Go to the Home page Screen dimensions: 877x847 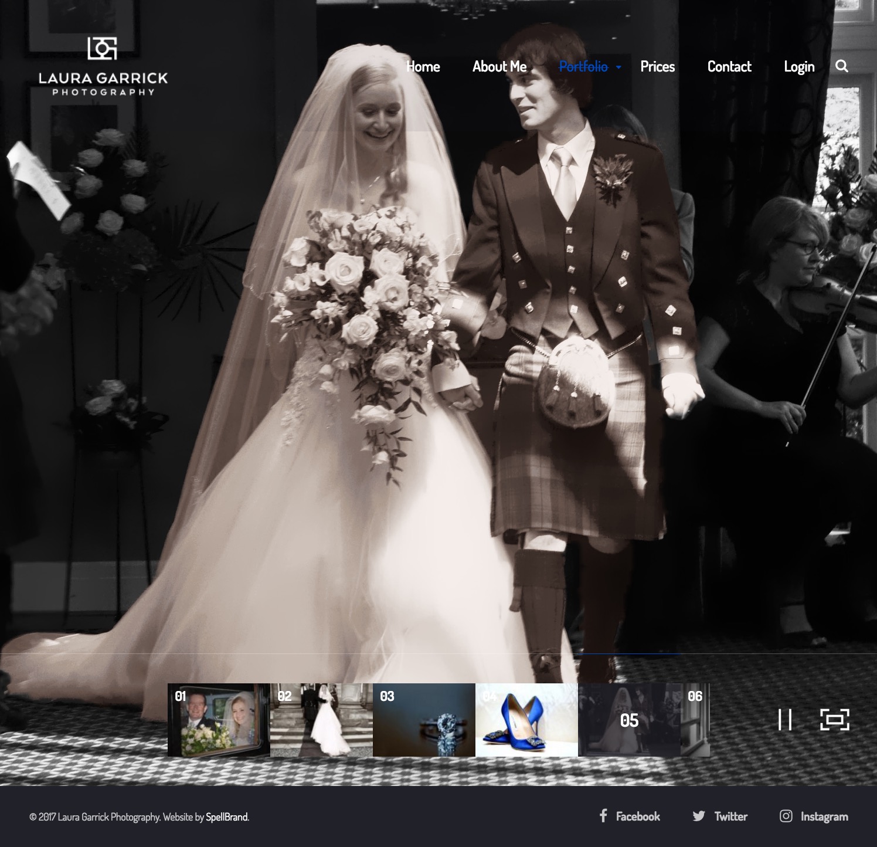423,67
